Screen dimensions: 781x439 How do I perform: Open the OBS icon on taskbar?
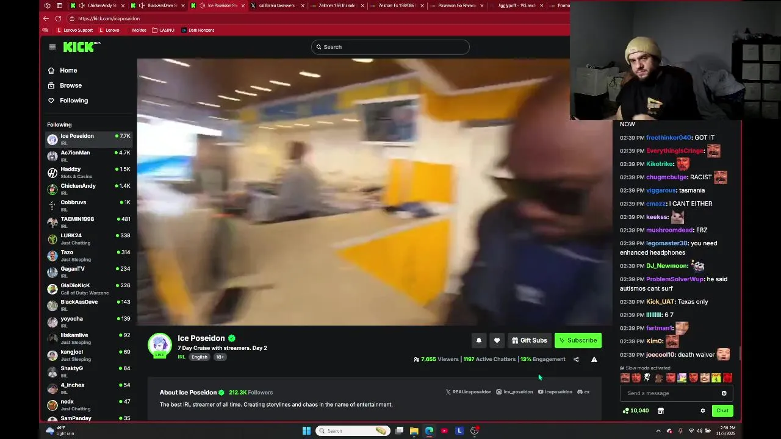(475, 430)
